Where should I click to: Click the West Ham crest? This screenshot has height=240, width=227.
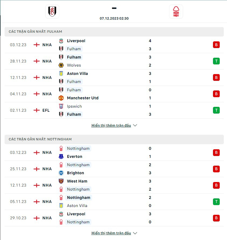[61, 181]
